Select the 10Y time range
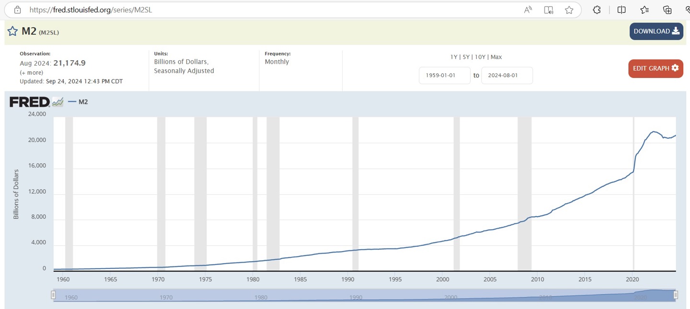Screen dimensions: 690x309 click(x=480, y=57)
